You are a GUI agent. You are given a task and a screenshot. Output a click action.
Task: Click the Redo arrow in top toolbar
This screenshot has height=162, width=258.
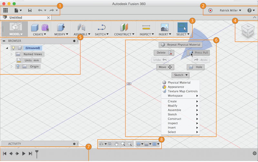[52, 10]
